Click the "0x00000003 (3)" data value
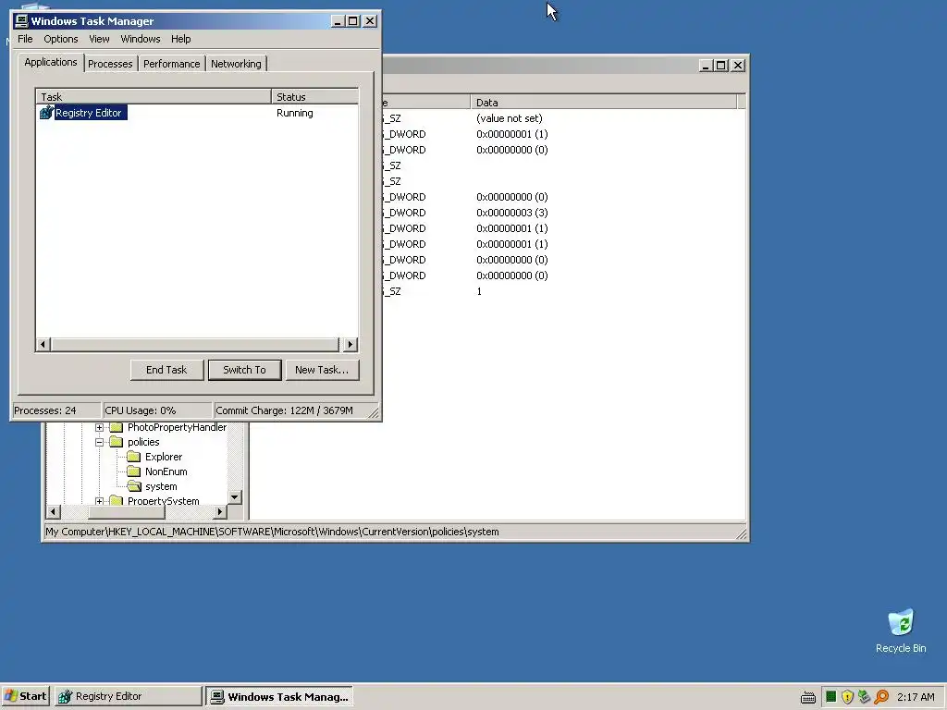 [x=512, y=213]
